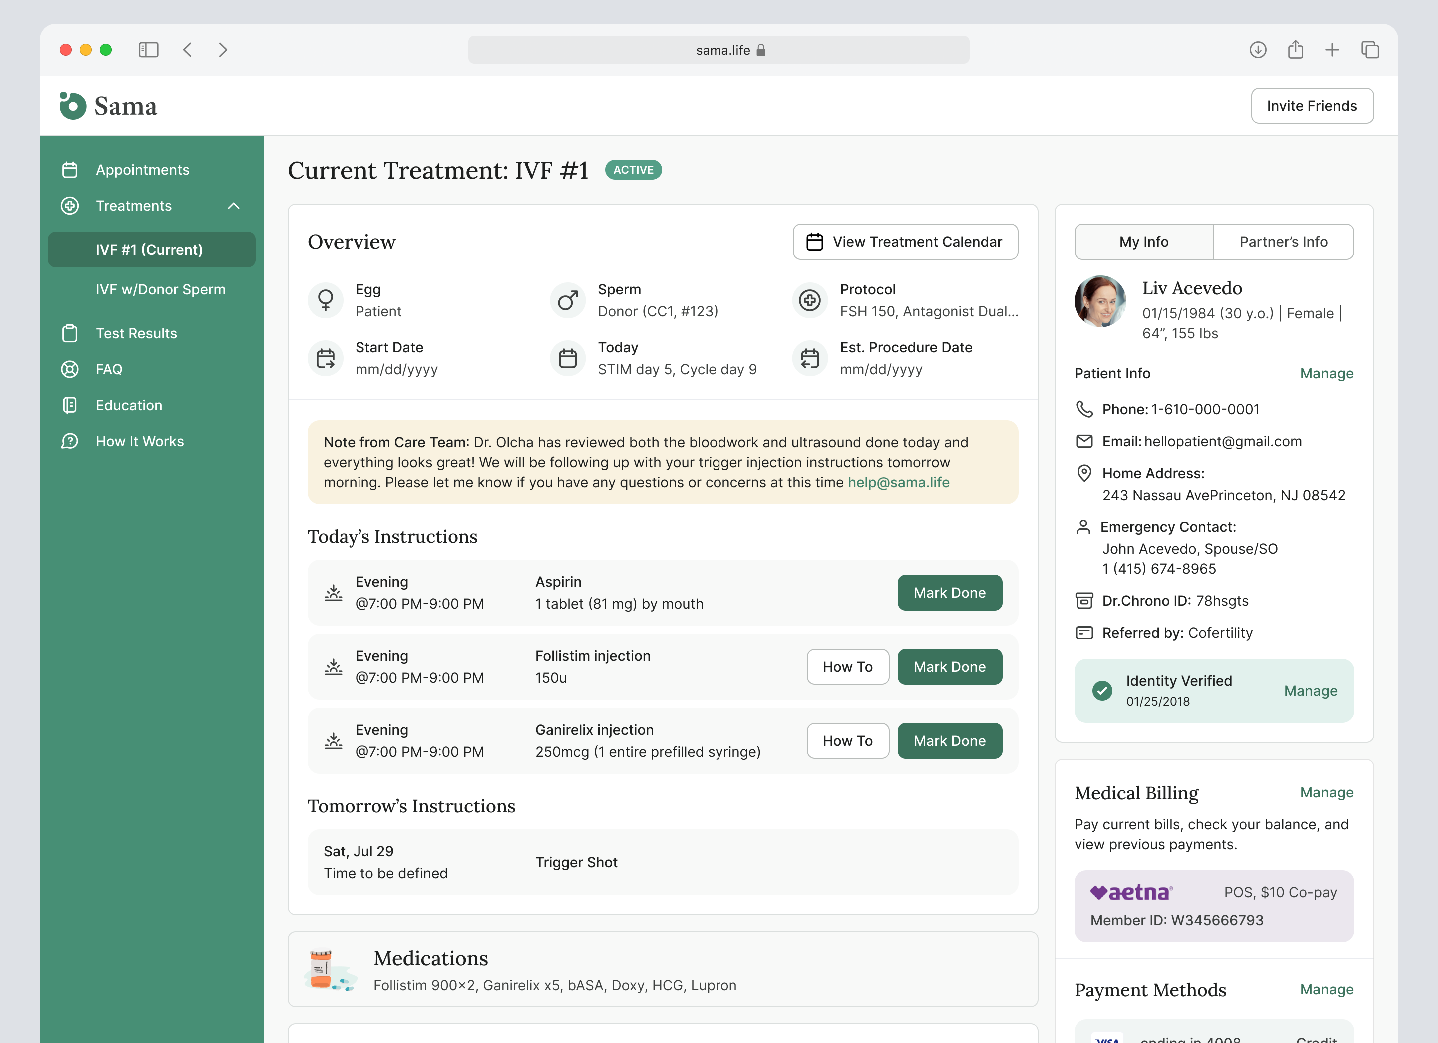Click the emergency contact person icon
The height and width of the screenshot is (1043, 1438).
point(1083,527)
